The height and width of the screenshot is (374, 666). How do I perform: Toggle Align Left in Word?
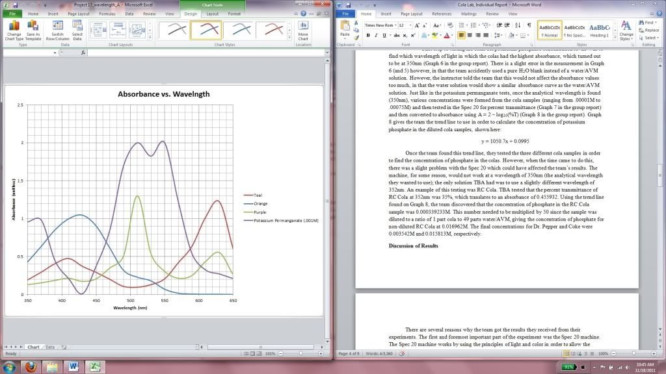tap(461, 35)
